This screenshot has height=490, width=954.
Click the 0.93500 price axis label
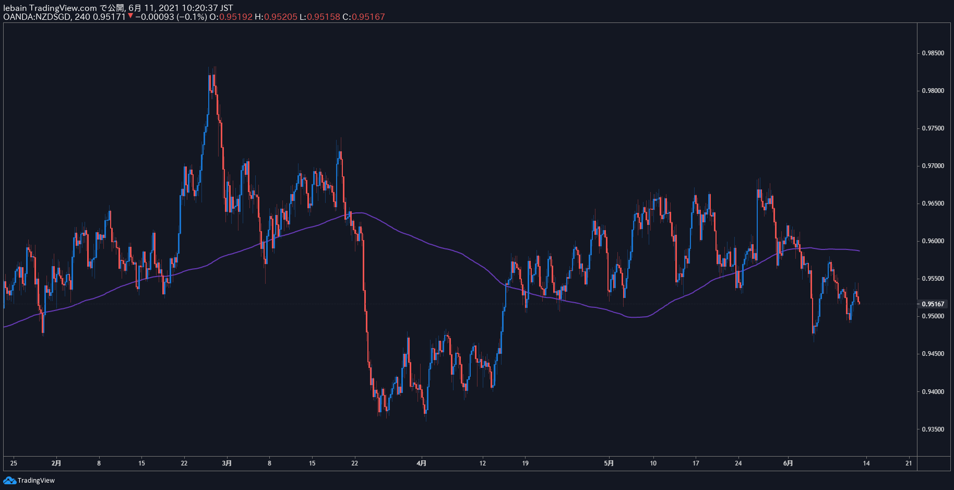click(933, 429)
